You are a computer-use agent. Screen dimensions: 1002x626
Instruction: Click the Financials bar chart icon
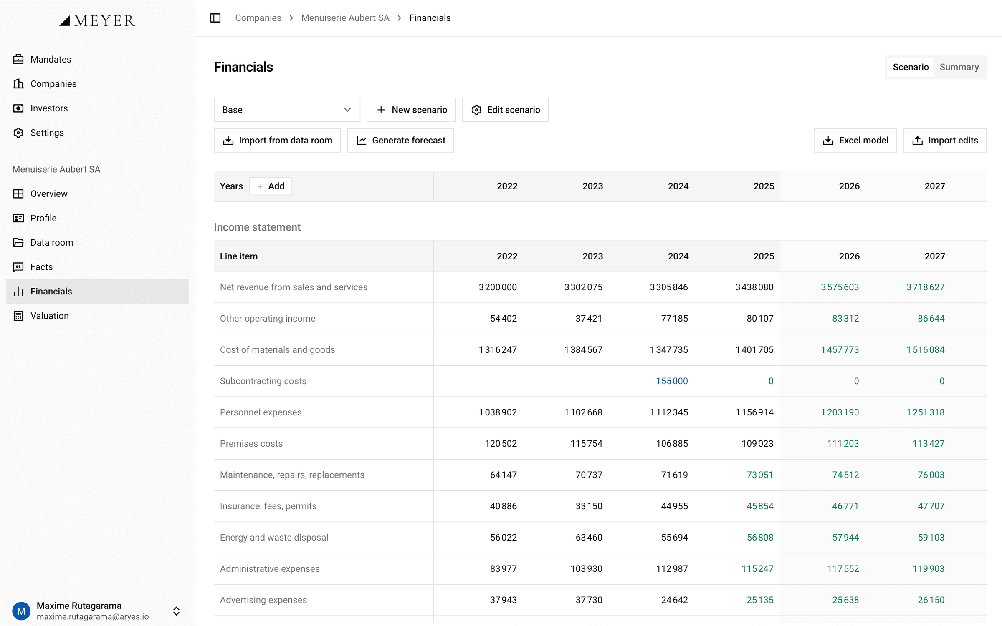pos(18,292)
